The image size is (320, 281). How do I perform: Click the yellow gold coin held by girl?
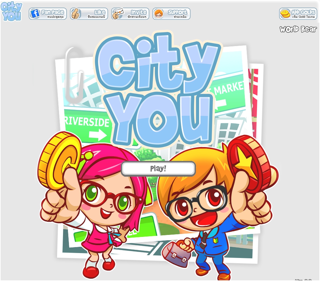pos(59,161)
